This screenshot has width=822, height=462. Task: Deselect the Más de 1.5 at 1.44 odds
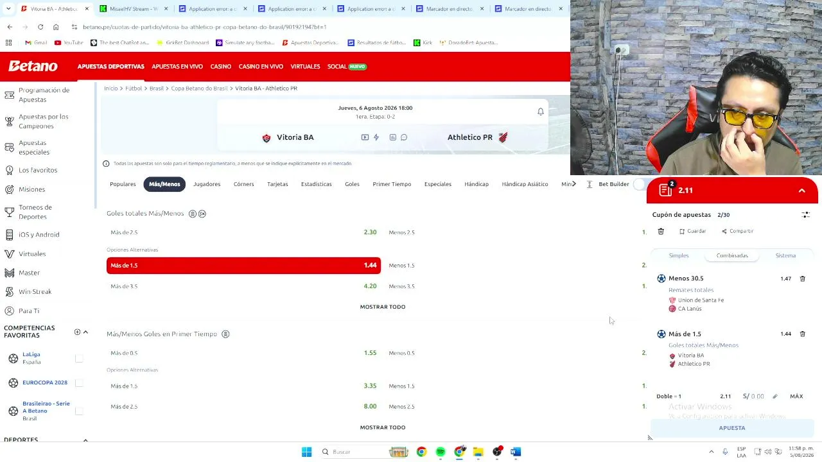(x=243, y=266)
